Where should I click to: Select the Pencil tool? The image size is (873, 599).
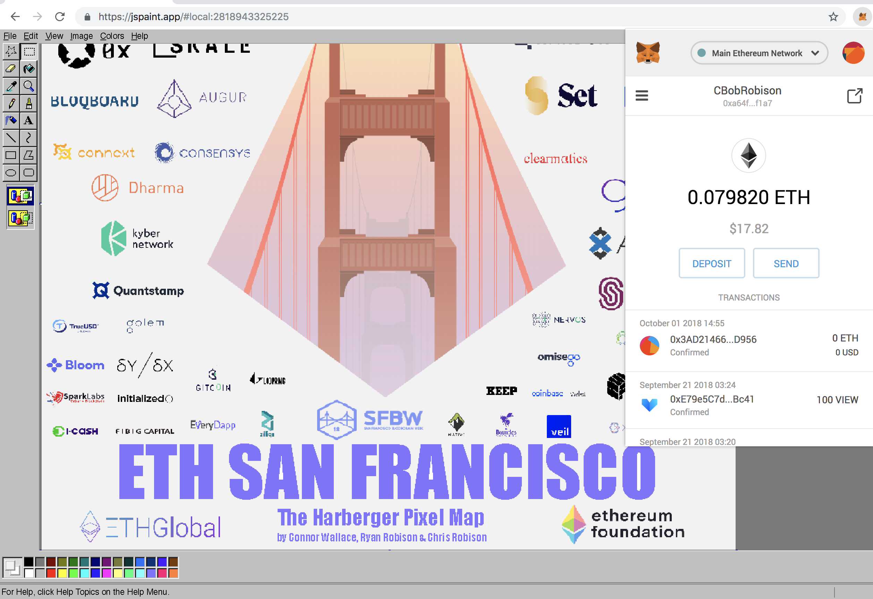click(x=11, y=103)
